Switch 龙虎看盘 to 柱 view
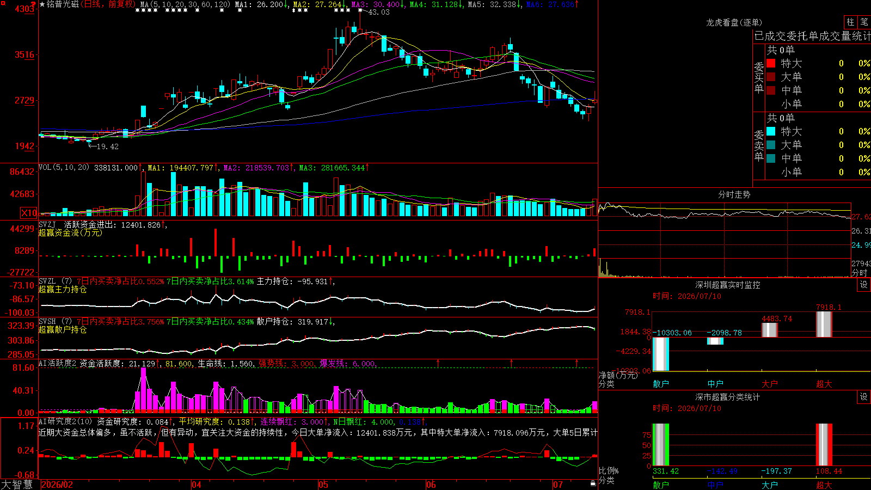 [x=850, y=22]
